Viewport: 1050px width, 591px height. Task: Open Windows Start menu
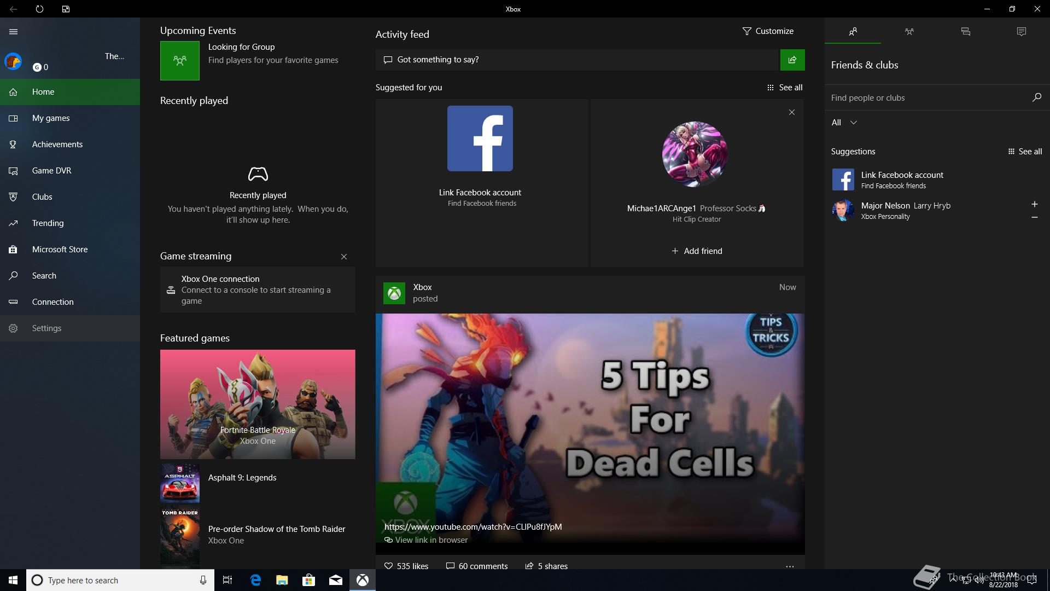(x=13, y=580)
